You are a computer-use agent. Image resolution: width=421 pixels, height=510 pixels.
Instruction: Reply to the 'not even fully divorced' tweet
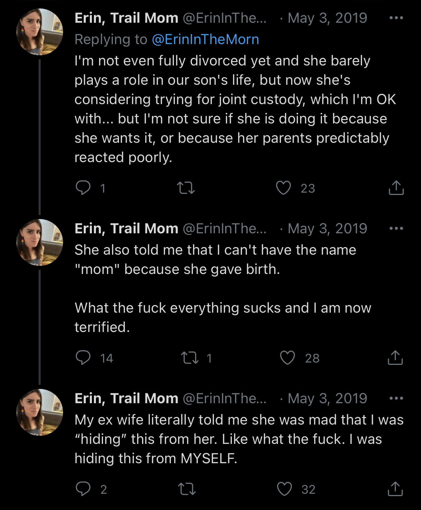[83, 188]
